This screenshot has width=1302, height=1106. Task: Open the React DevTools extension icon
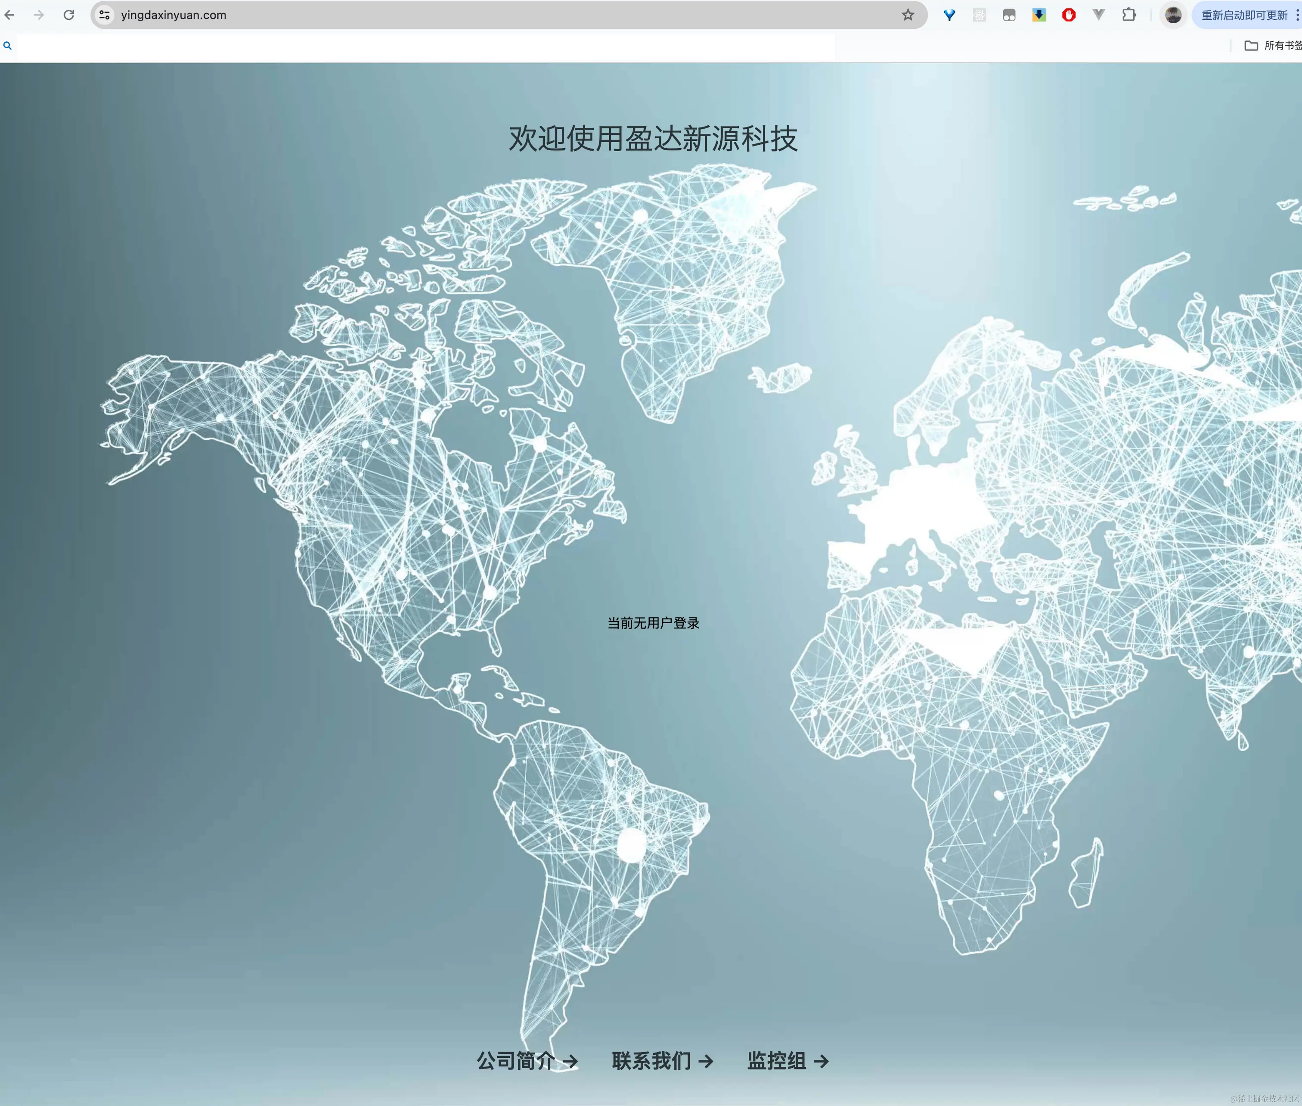pyautogui.click(x=979, y=14)
